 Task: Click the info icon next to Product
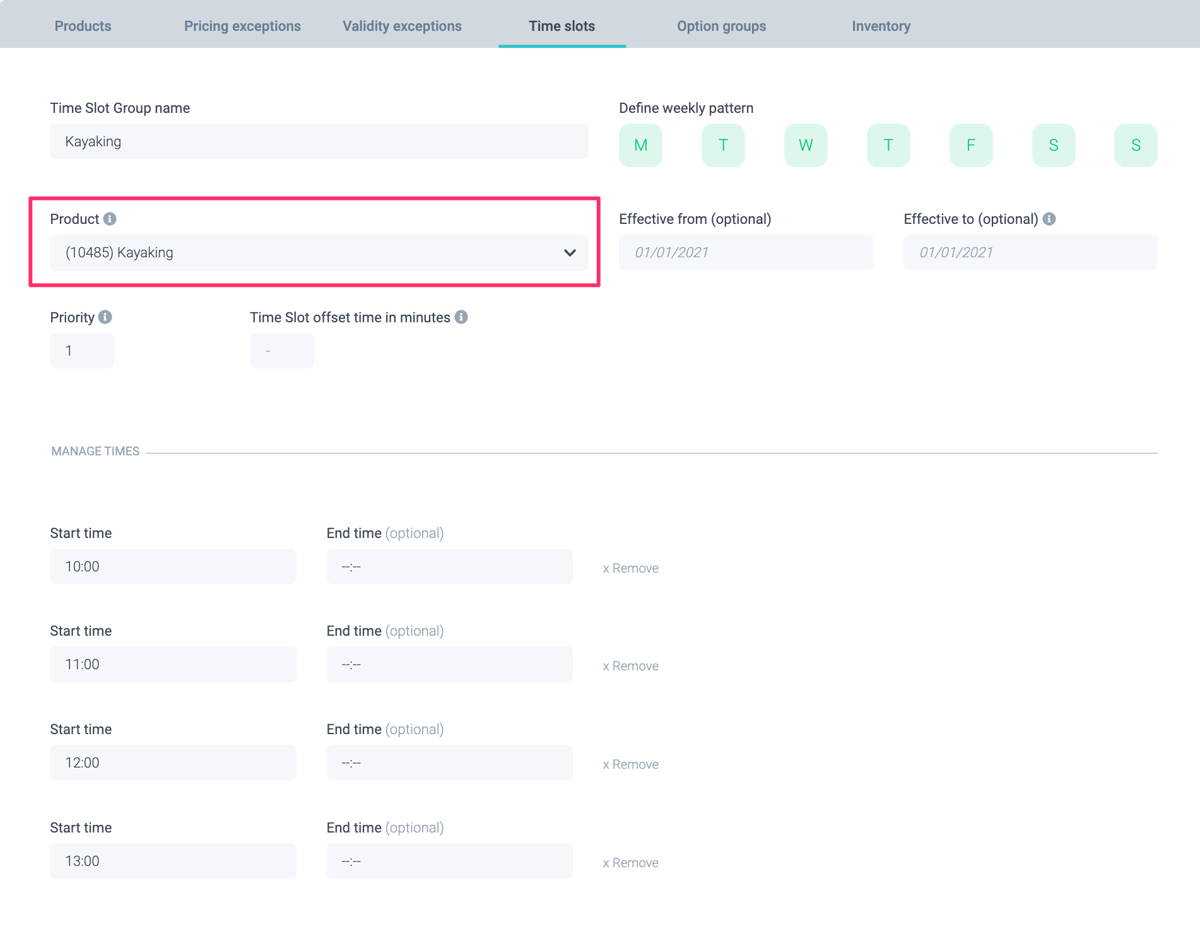point(110,219)
